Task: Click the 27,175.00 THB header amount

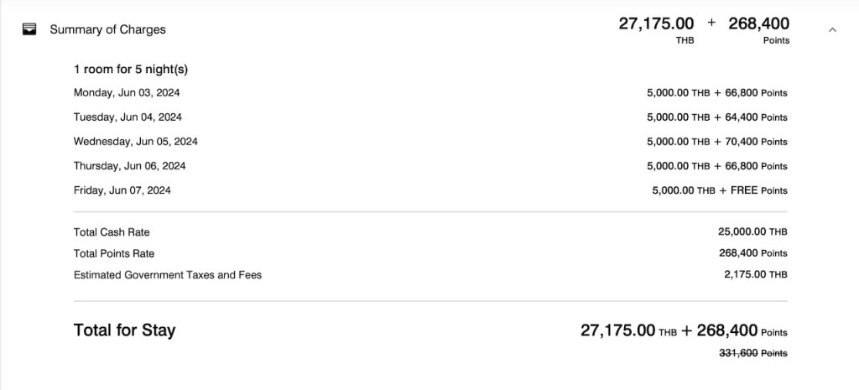Action: coord(656,24)
